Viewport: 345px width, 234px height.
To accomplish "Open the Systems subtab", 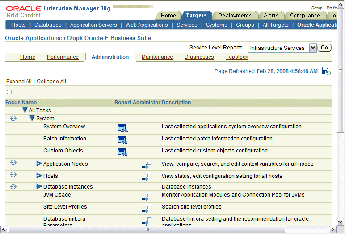I will [x=216, y=25].
